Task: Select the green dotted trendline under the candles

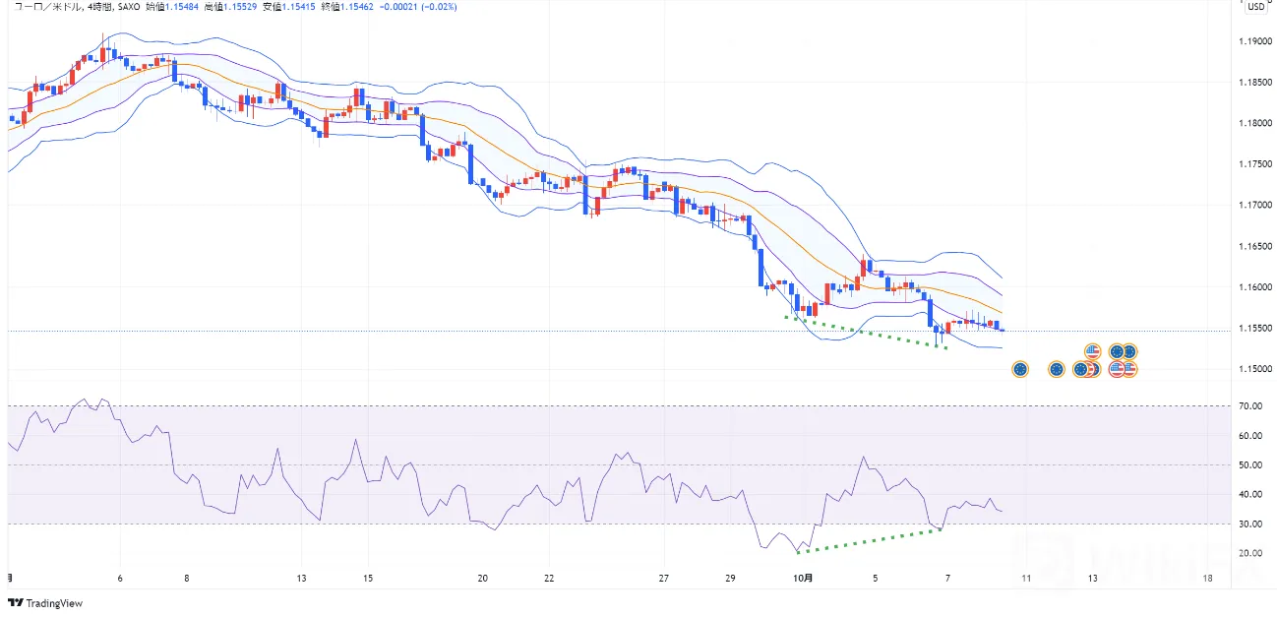Action: tap(866, 333)
